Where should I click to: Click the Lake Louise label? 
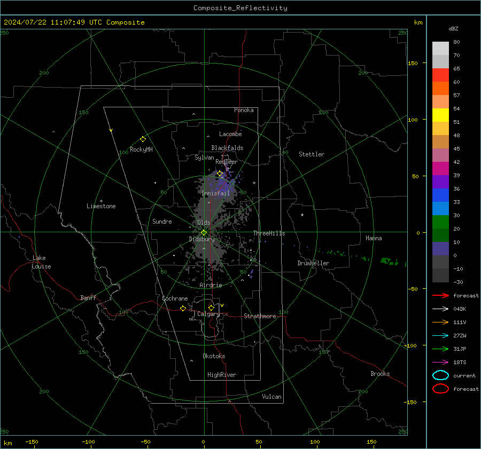point(41,262)
